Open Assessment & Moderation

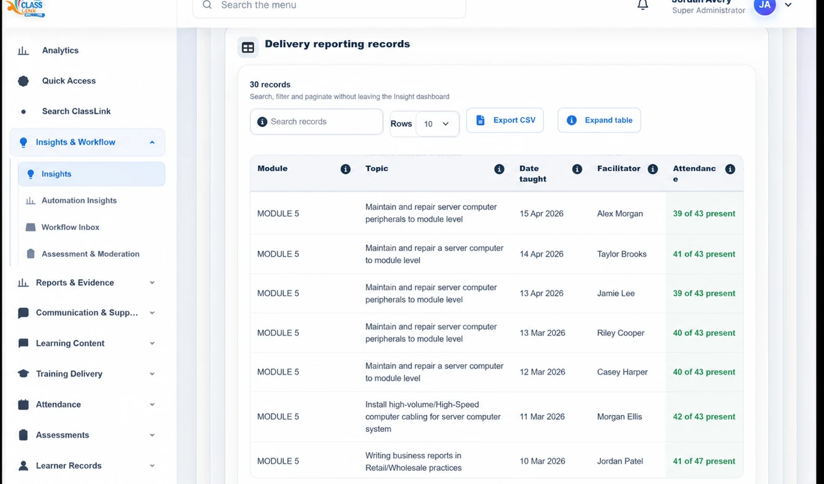click(x=92, y=254)
